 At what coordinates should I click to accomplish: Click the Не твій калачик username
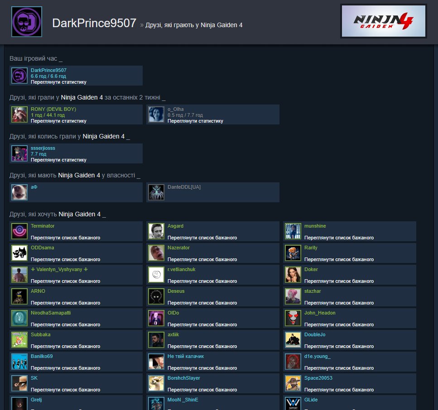tap(186, 356)
